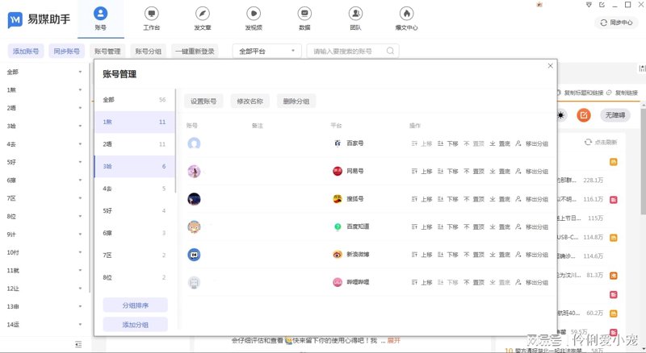Select 全部 (56) in the dialog group list

coord(134,100)
